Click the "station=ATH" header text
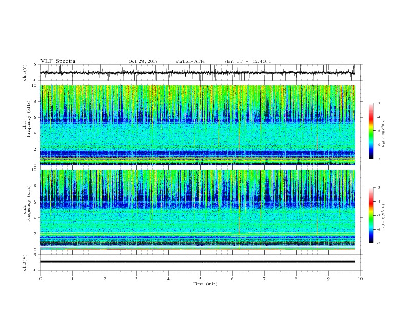The image size is (406, 313). (x=190, y=61)
